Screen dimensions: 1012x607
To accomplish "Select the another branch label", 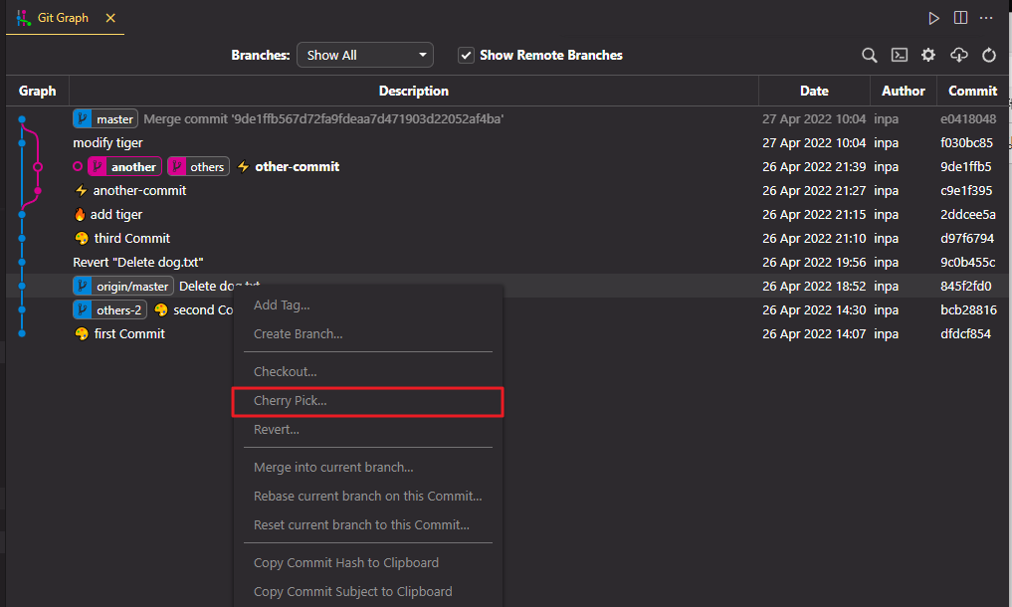I will (x=124, y=166).
